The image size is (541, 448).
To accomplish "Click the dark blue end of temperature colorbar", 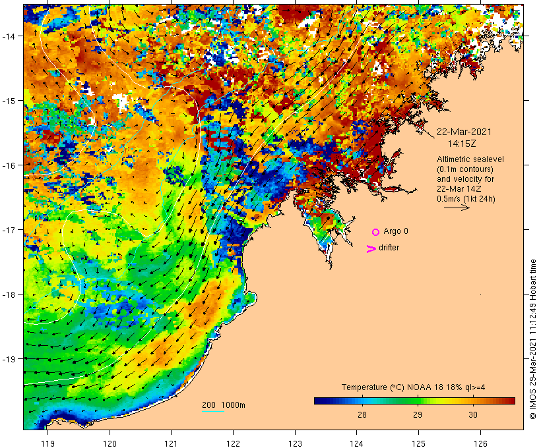I will click(317, 401).
